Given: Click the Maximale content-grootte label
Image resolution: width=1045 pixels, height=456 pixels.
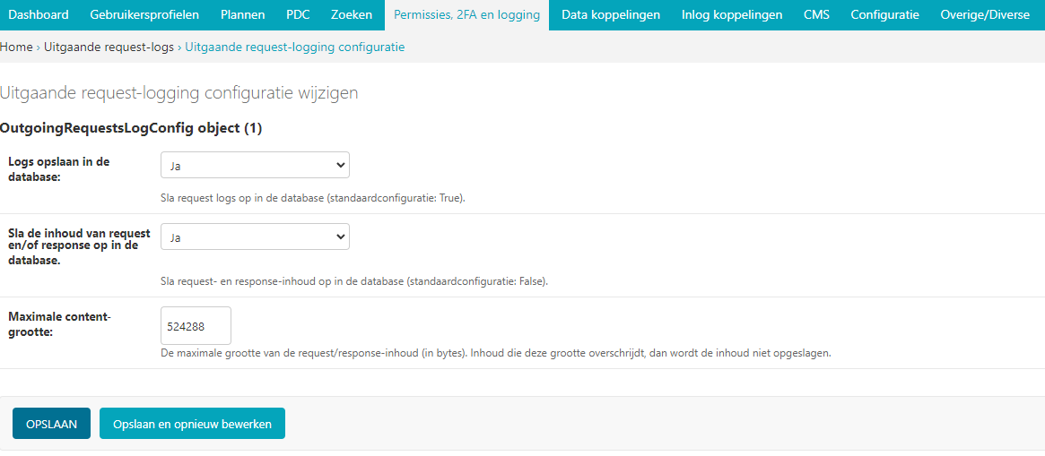Looking at the screenshot, I should 59,324.
